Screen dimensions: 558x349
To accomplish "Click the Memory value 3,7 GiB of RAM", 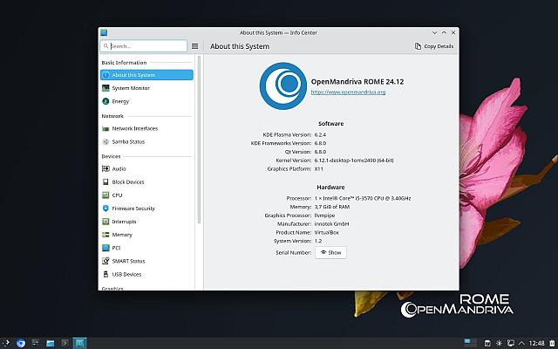I will pos(332,207).
